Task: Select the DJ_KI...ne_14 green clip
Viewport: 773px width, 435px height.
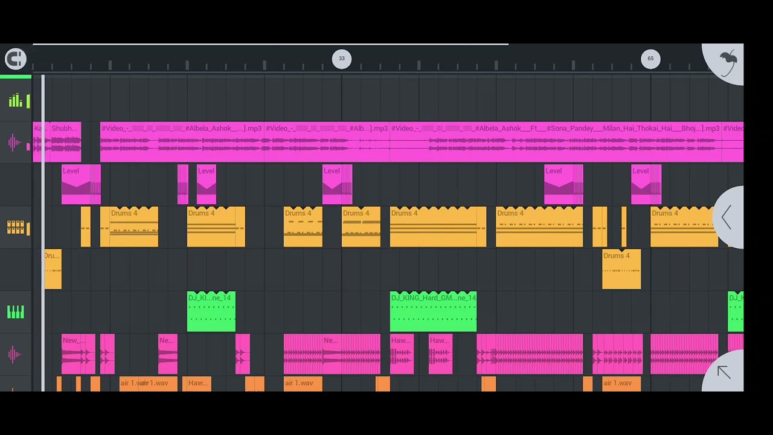Action: [211, 311]
